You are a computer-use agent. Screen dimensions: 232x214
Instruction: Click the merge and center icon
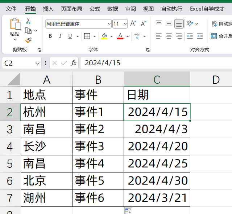click(x=214, y=36)
